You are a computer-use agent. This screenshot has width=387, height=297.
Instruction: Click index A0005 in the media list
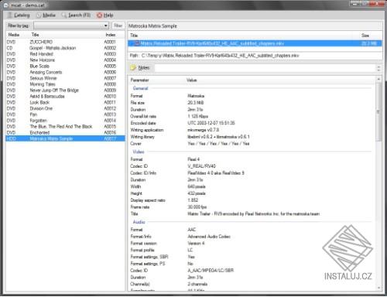click(110, 67)
